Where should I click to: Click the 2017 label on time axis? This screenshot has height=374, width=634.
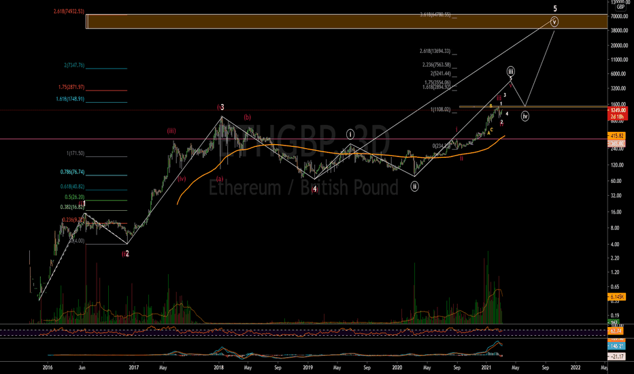[133, 367]
